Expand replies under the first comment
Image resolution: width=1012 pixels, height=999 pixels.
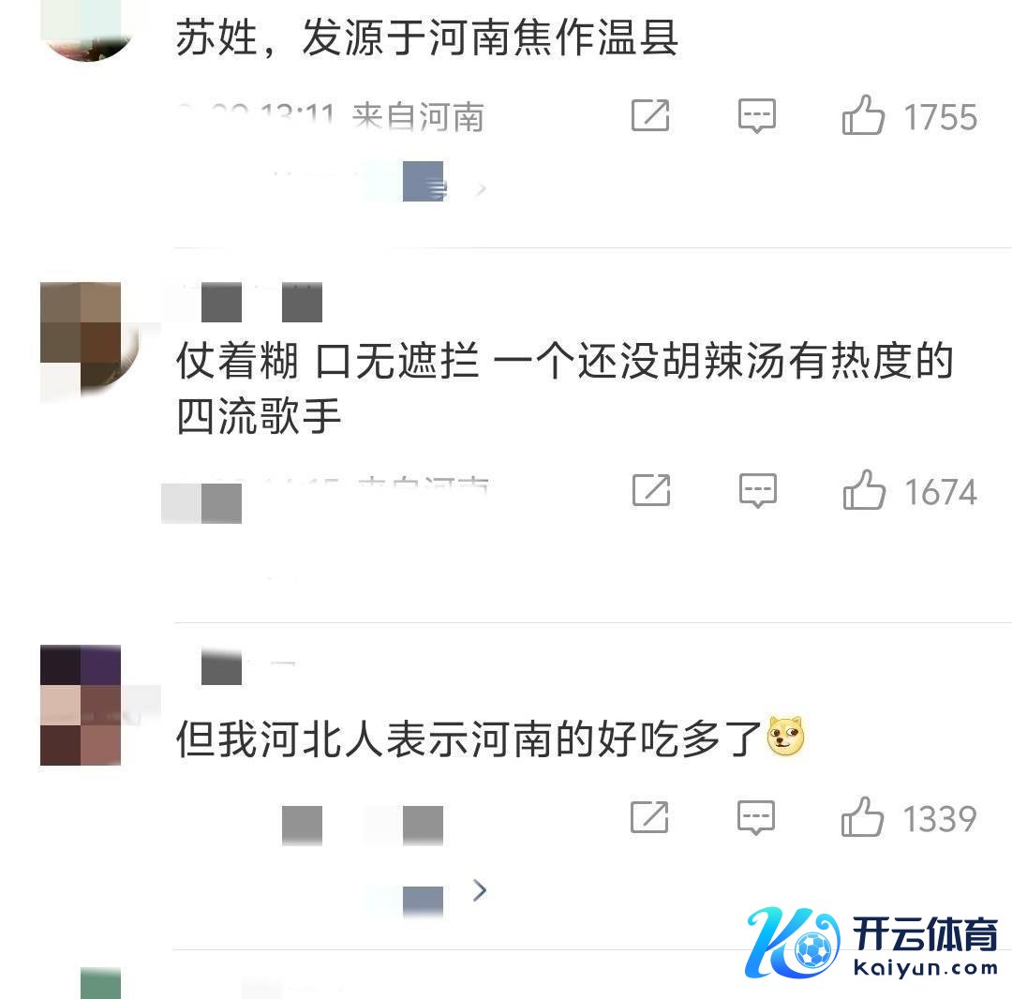(480, 189)
